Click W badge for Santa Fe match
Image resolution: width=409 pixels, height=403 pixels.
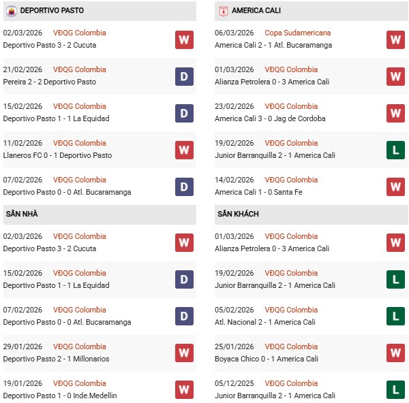[395, 187]
